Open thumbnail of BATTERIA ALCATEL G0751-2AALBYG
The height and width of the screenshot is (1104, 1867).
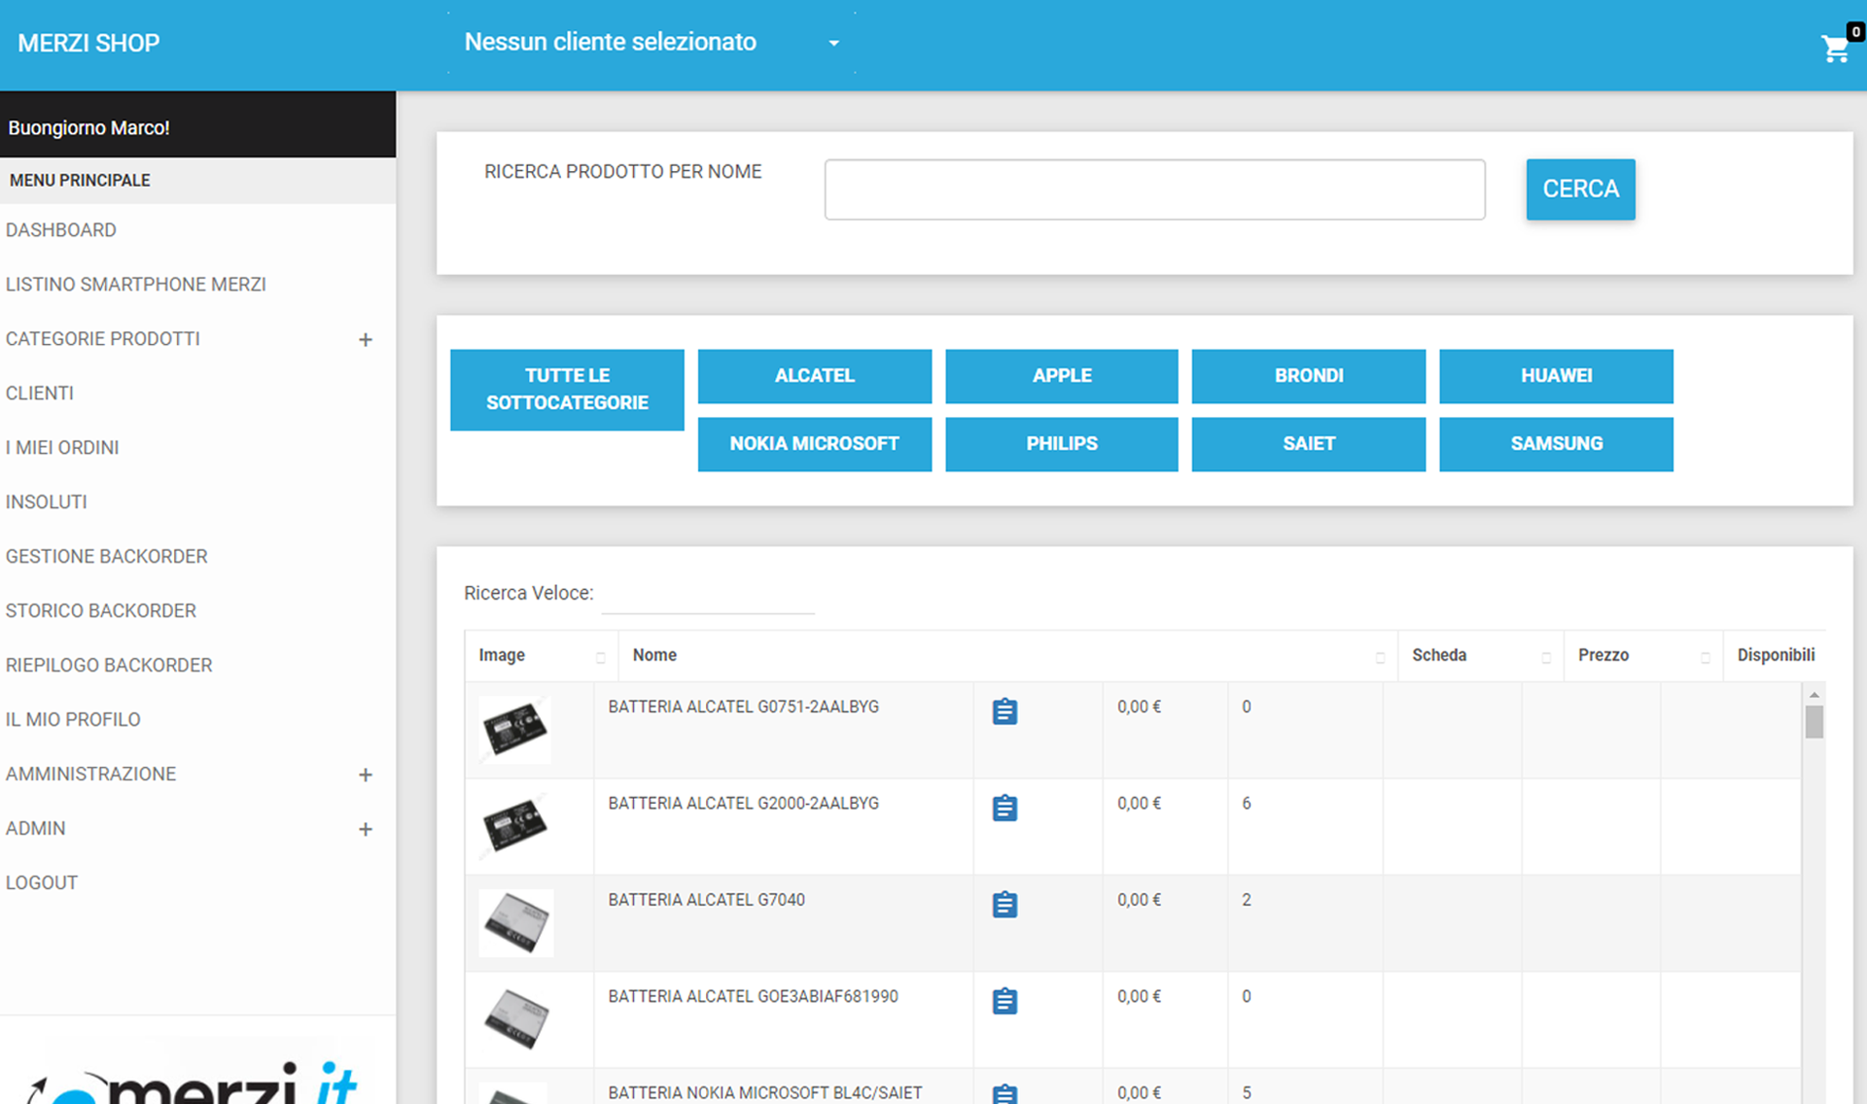[x=515, y=729]
